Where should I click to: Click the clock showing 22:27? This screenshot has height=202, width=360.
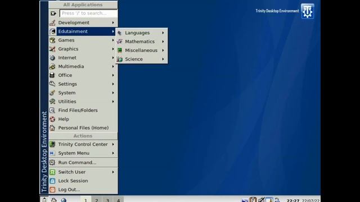(293, 201)
